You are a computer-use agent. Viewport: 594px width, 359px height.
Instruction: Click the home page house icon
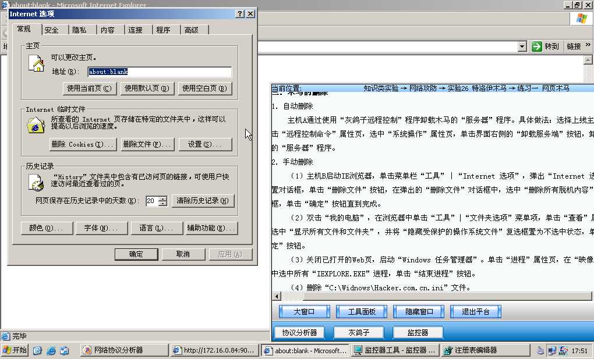click(37, 63)
